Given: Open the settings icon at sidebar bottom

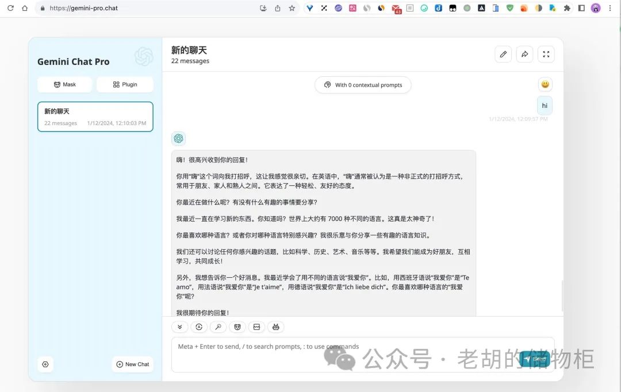Looking at the screenshot, I should tap(45, 364).
